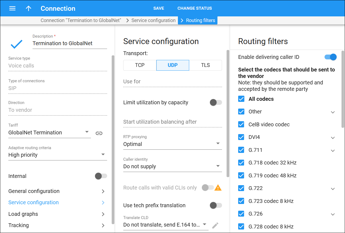Screen dimensions: 345x233
Task: Enable Limit utilization by capacity
Action: (216, 102)
